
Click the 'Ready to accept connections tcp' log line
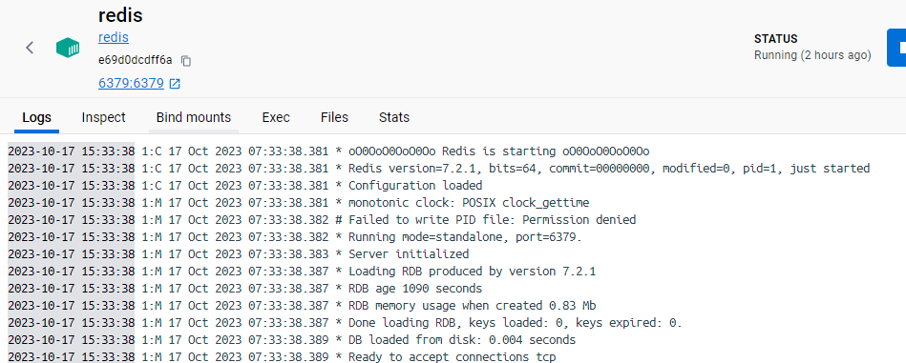[x=282, y=356]
